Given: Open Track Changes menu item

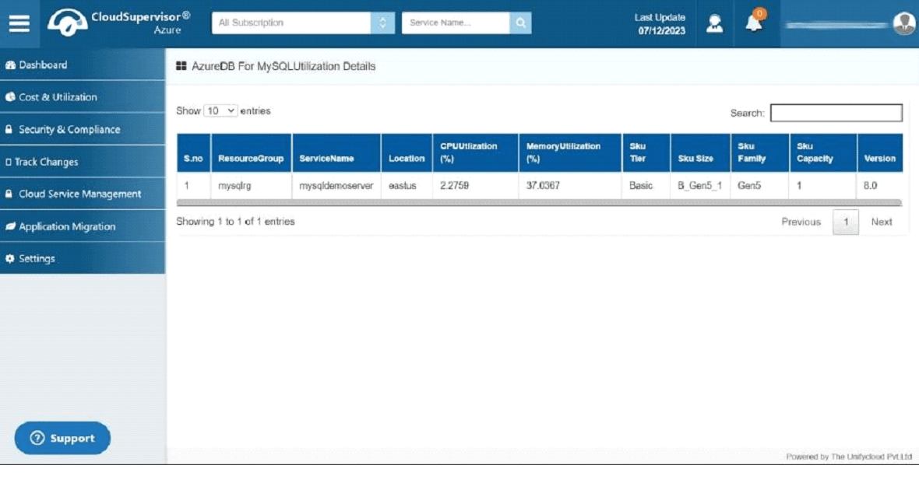Looking at the screenshot, I should pyautogui.click(x=82, y=162).
